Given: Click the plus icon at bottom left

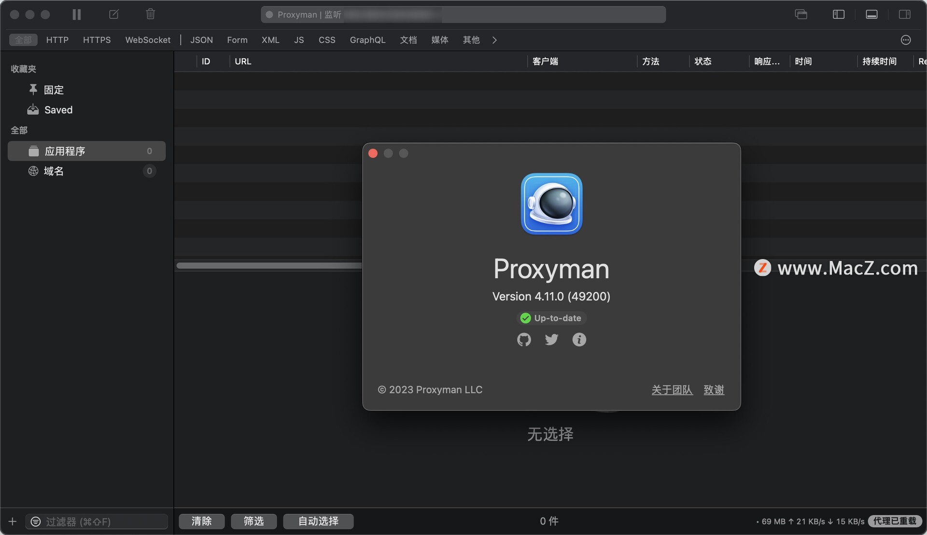Looking at the screenshot, I should click(x=13, y=521).
